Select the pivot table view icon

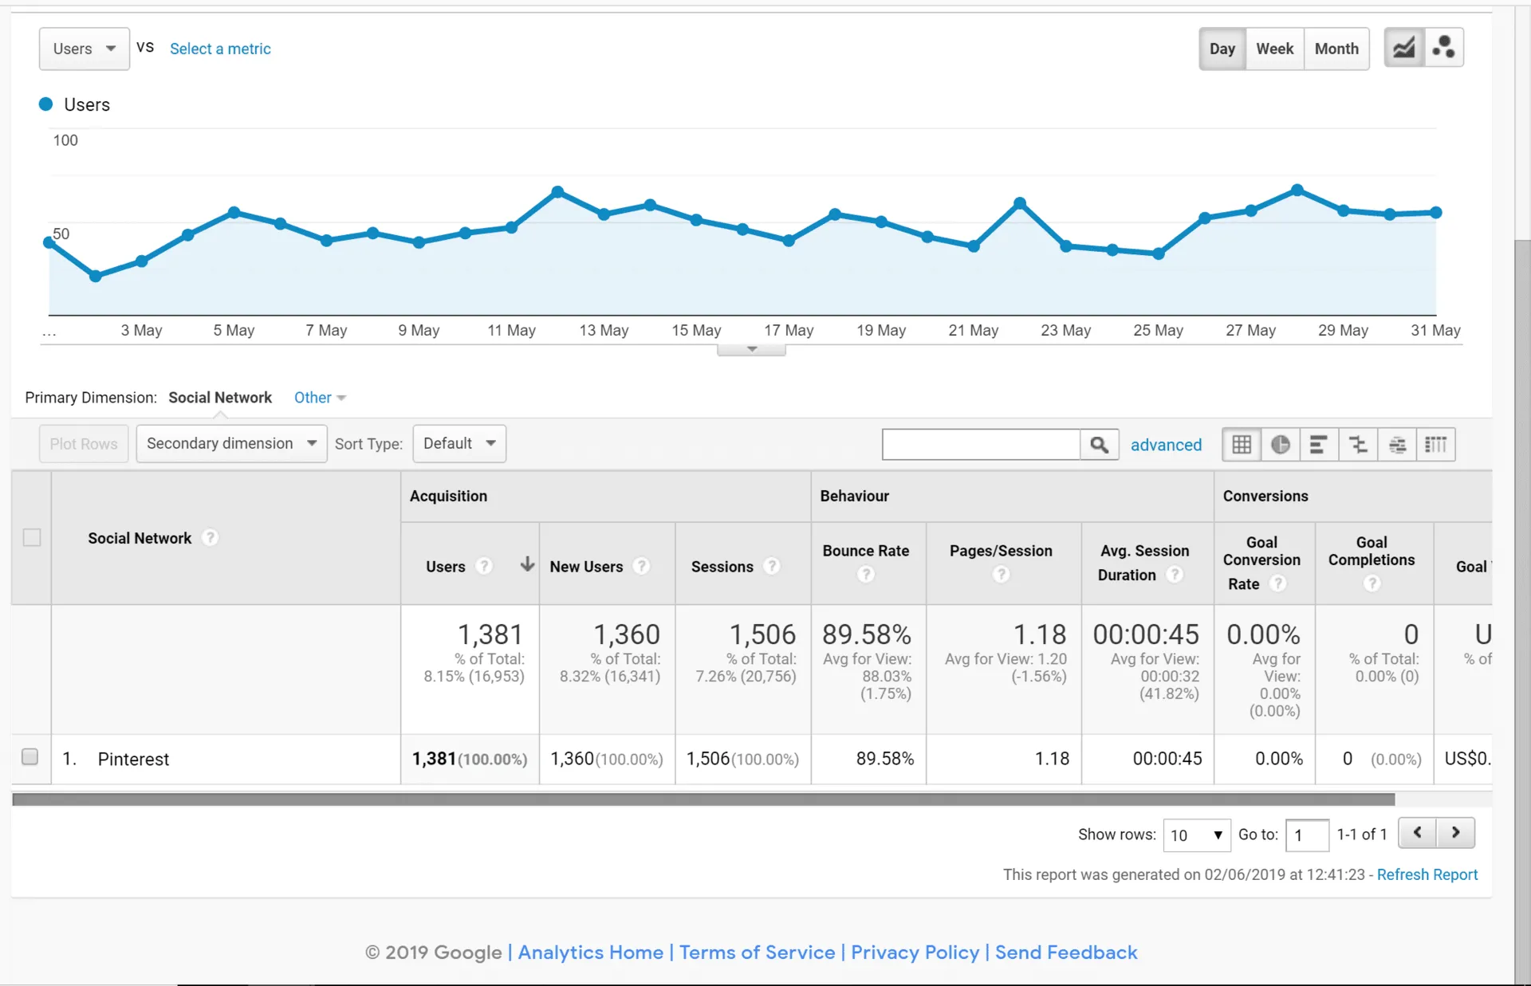click(1436, 445)
